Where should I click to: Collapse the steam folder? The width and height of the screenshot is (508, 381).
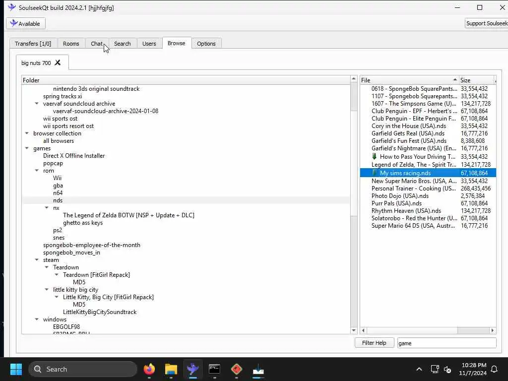click(37, 260)
